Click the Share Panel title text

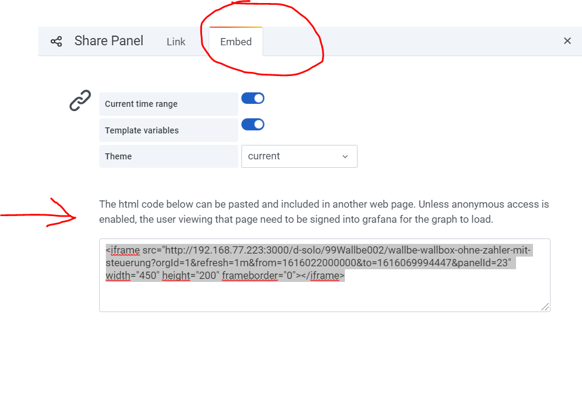click(x=109, y=41)
